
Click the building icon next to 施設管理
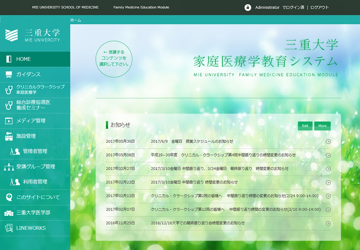[x=8, y=136]
